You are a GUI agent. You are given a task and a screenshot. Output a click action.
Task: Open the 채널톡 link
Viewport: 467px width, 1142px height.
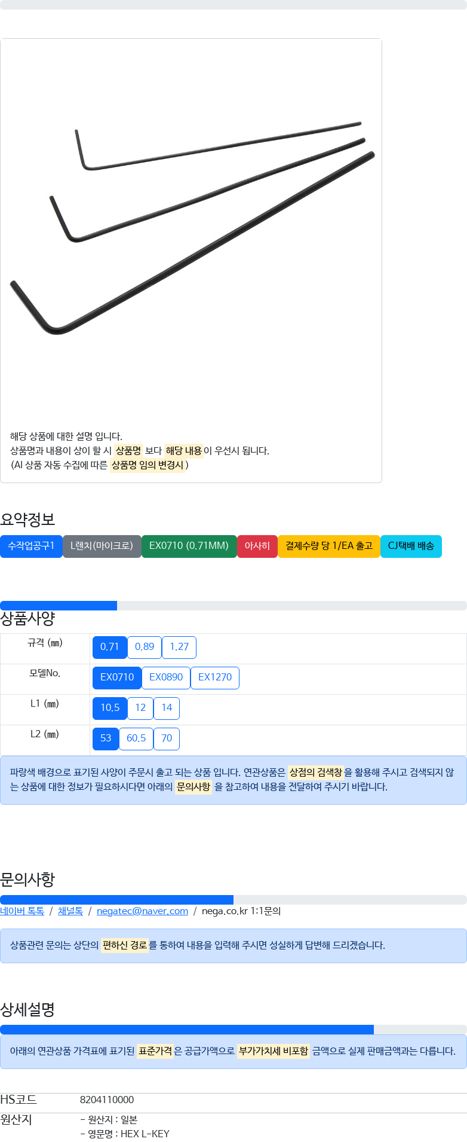tap(70, 911)
